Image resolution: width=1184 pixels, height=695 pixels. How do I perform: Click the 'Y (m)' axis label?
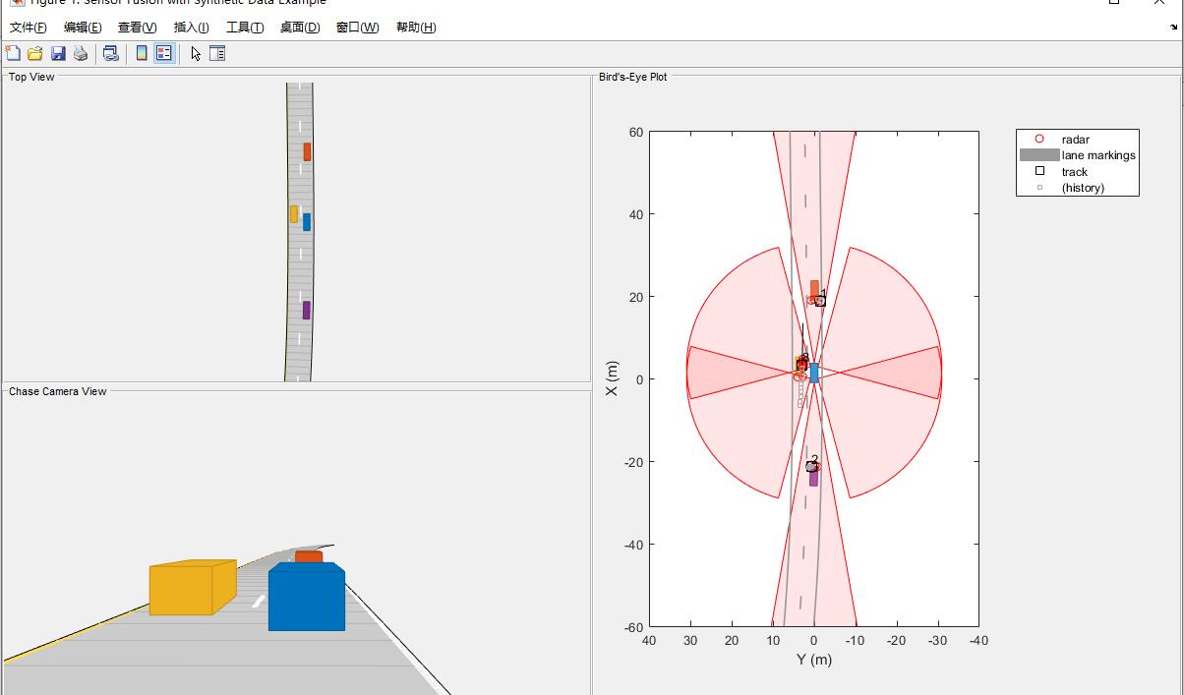814,660
